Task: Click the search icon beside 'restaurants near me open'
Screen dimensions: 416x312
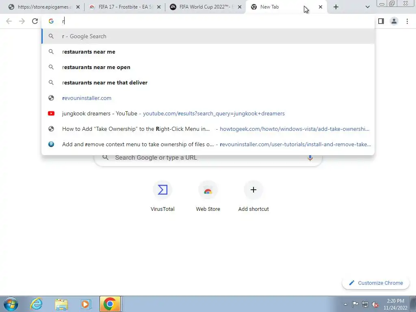Action: pos(51,67)
